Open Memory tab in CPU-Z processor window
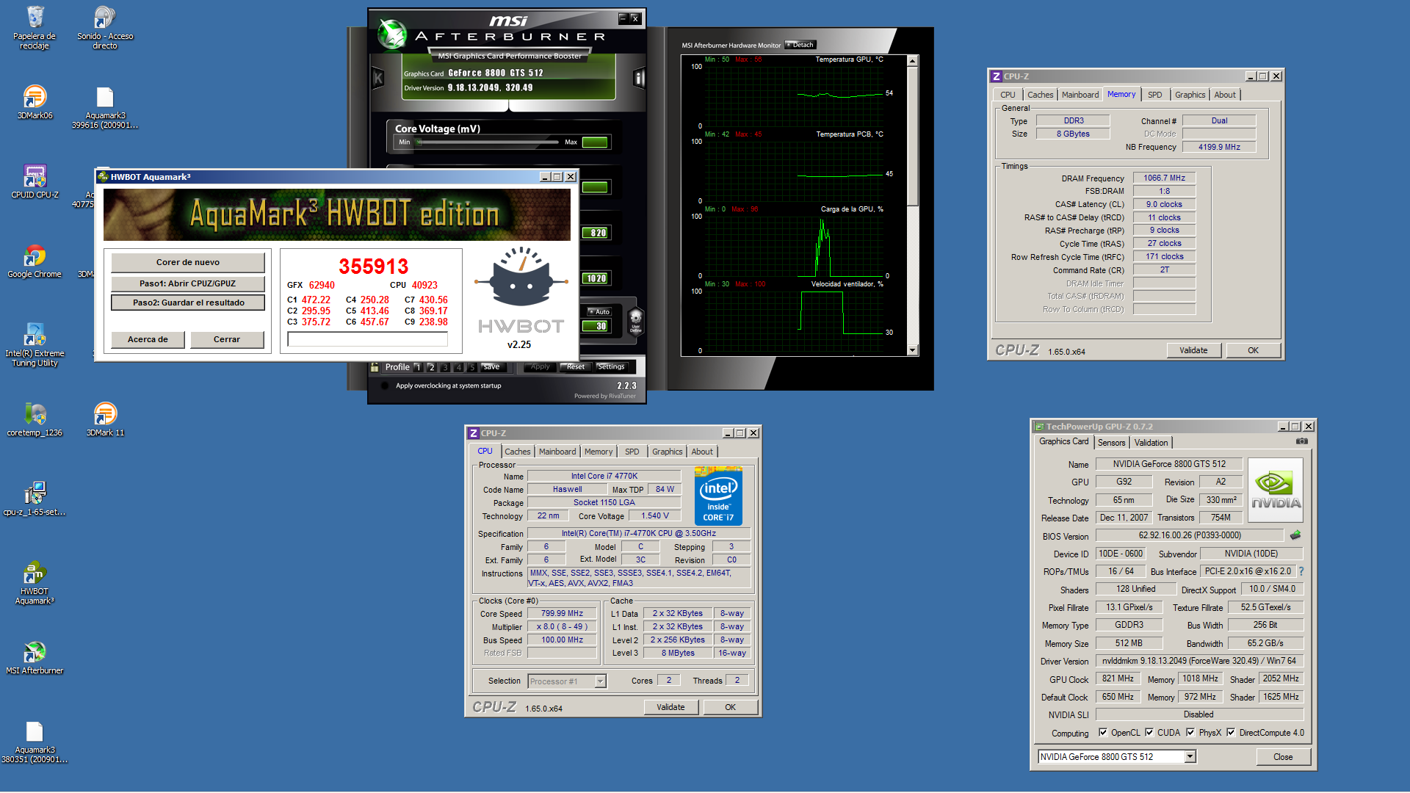 tap(598, 452)
